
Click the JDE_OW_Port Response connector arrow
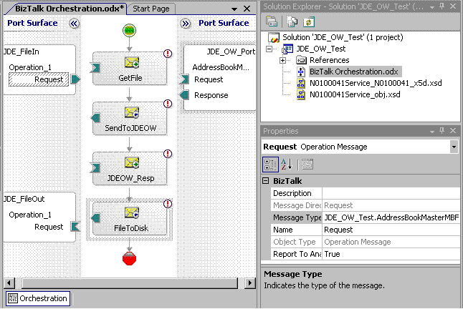click(184, 95)
